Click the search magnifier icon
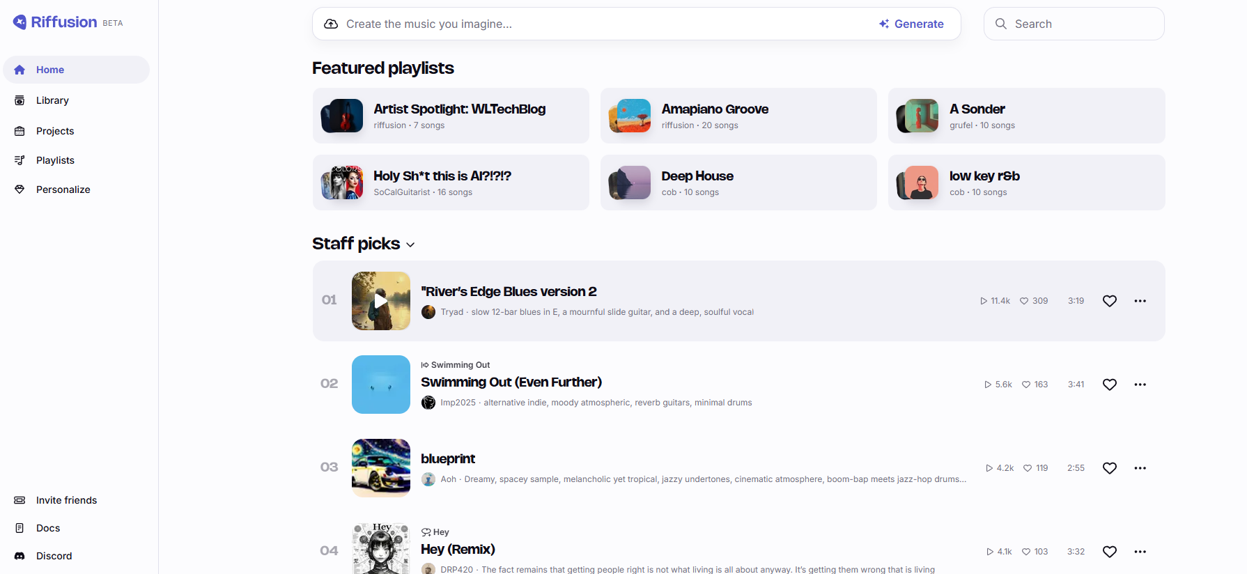 tap(1001, 24)
